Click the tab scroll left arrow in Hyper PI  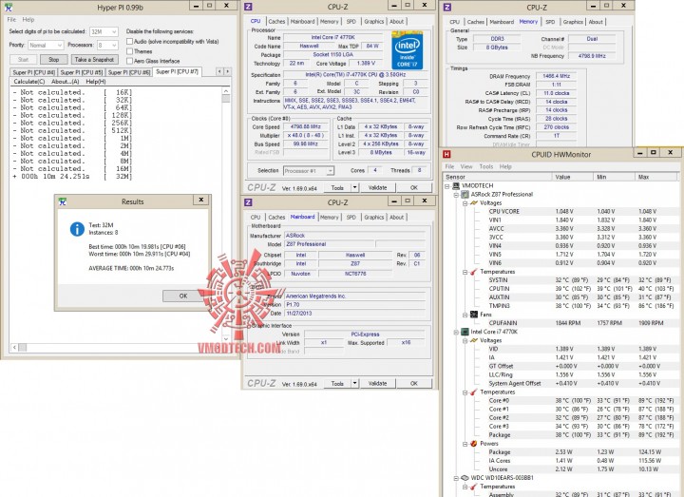[219, 71]
